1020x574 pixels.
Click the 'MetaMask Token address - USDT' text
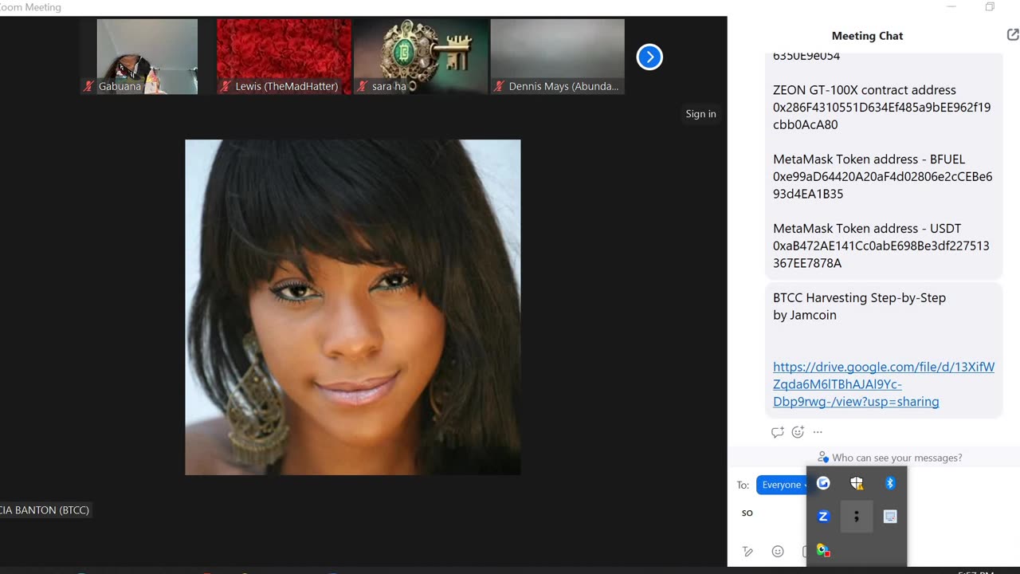pyautogui.click(x=867, y=229)
